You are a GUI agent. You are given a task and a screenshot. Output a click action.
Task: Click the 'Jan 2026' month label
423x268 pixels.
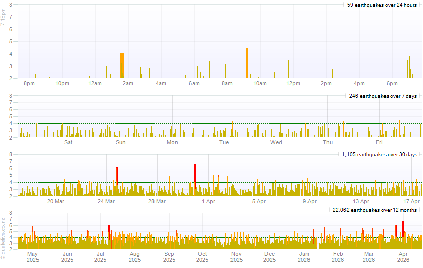click(x=304, y=257)
